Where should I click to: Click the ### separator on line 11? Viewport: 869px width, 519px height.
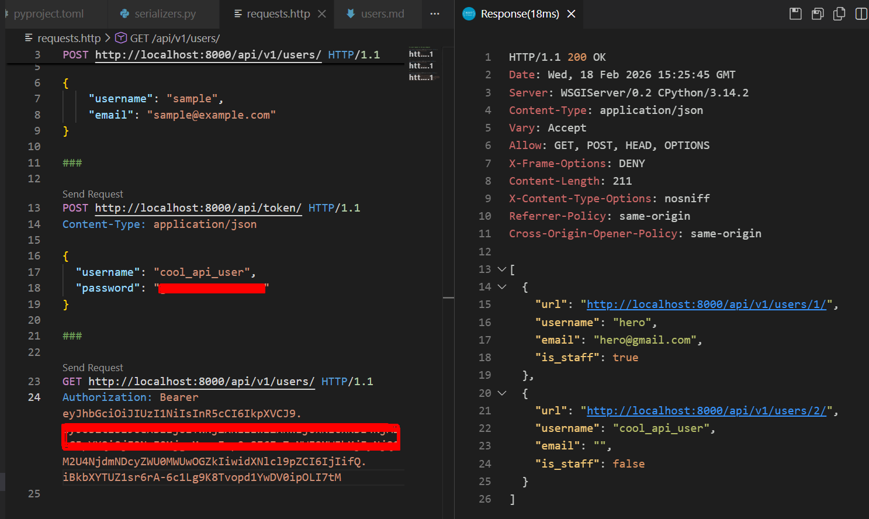pos(72,163)
